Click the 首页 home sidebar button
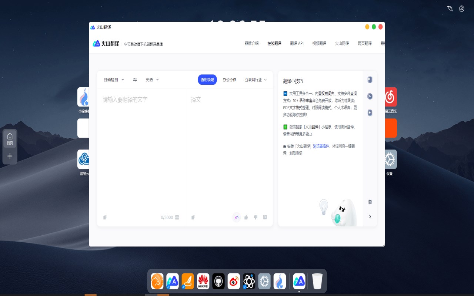The height and width of the screenshot is (296, 474). pyautogui.click(x=10, y=139)
